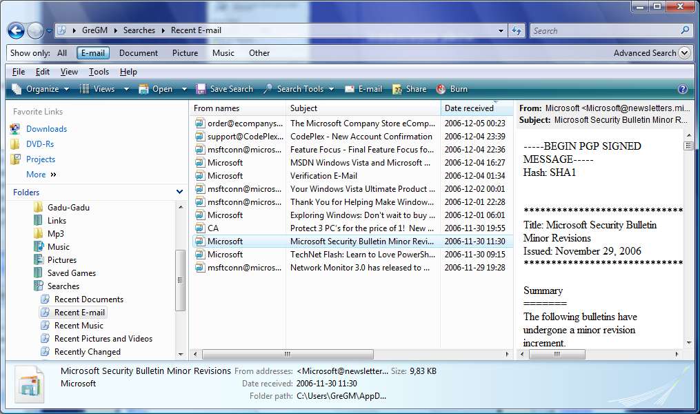700x414 pixels.
Task: Select the Saved Games folder
Action: (72, 273)
